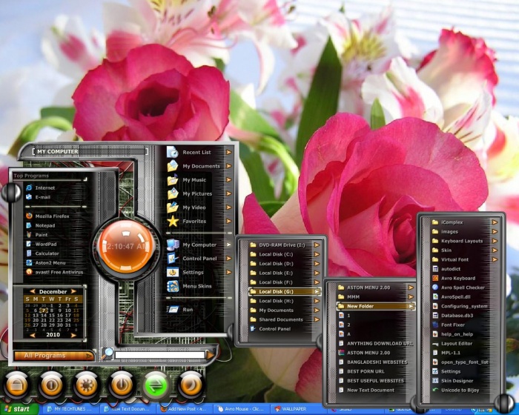Open the All Programs button

click(x=54, y=356)
